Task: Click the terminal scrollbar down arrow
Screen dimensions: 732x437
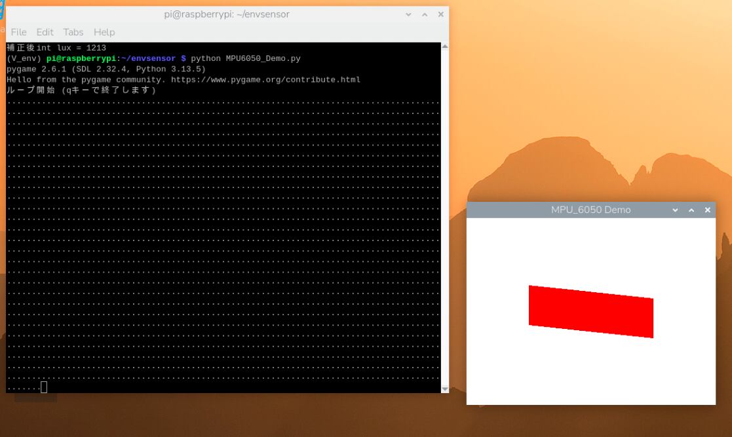Action: click(445, 389)
